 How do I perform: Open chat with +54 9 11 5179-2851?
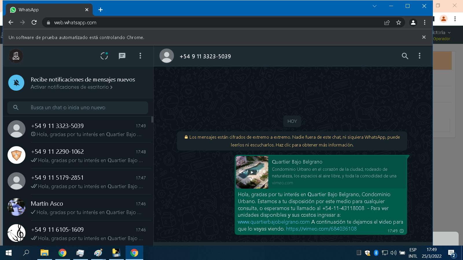77,181
